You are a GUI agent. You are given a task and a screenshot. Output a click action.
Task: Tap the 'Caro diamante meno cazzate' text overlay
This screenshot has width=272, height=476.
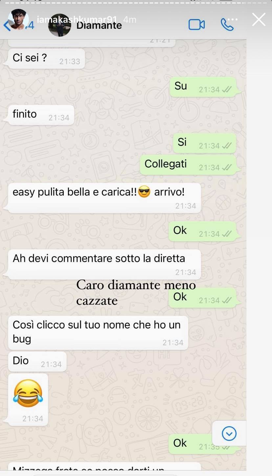[x=136, y=292]
